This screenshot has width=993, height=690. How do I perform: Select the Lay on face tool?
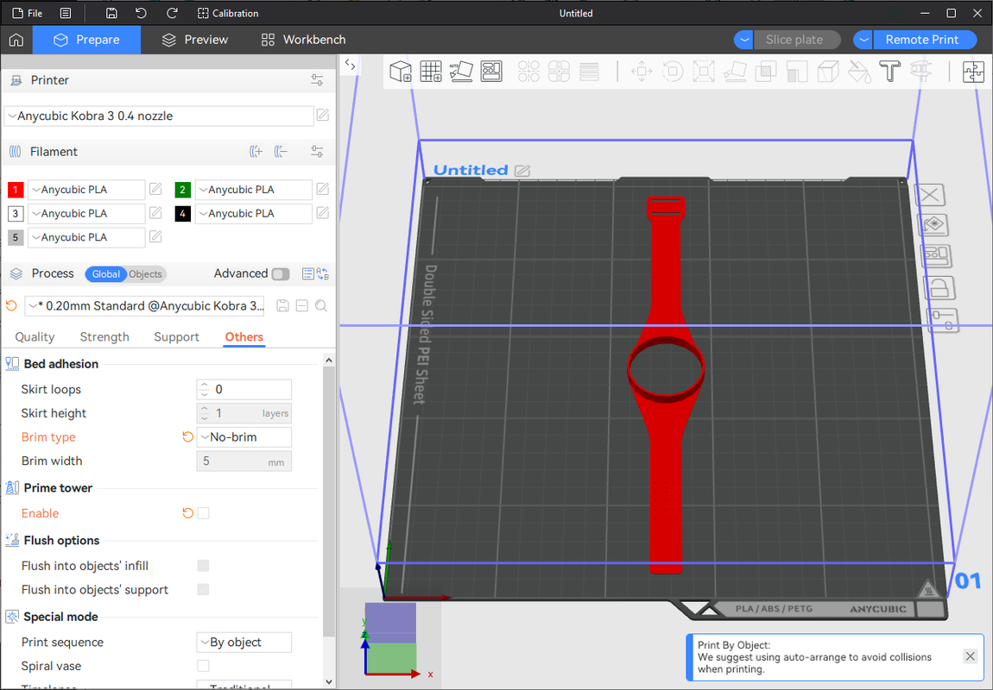(x=735, y=72)
